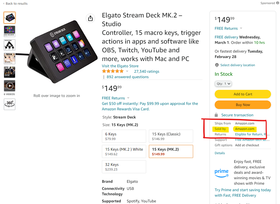Click the Sponsored info icon

click(278, 3)
